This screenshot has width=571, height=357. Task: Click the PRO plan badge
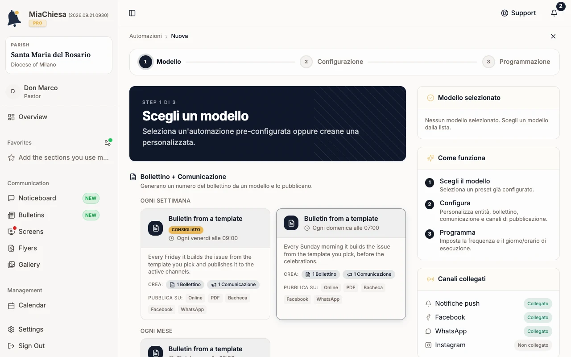(x=38, y=23)
